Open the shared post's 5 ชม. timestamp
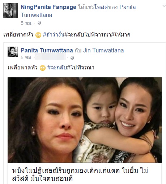The width and height of the screenshot is (166, 184). (26, 57)
